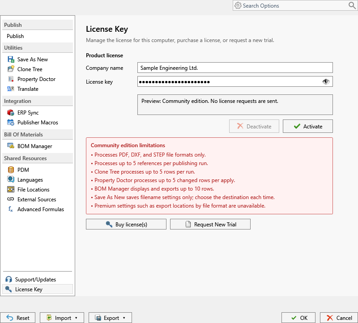Click the document icon on Request New Trial

pos(188,224)
